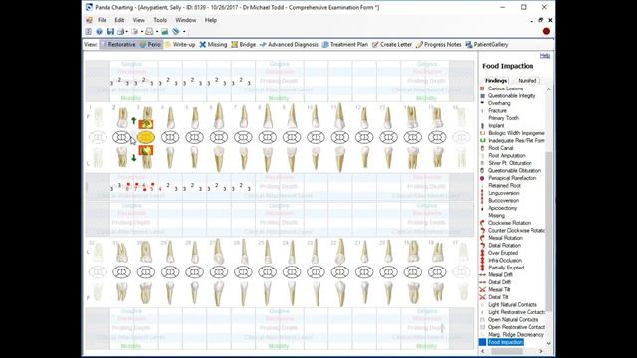
Task: Open the Help menu
Action: (210, 20)
